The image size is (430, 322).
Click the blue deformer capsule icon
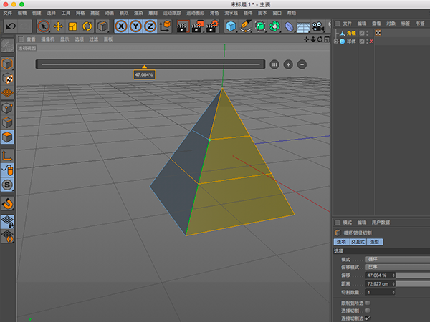point(289,26)
